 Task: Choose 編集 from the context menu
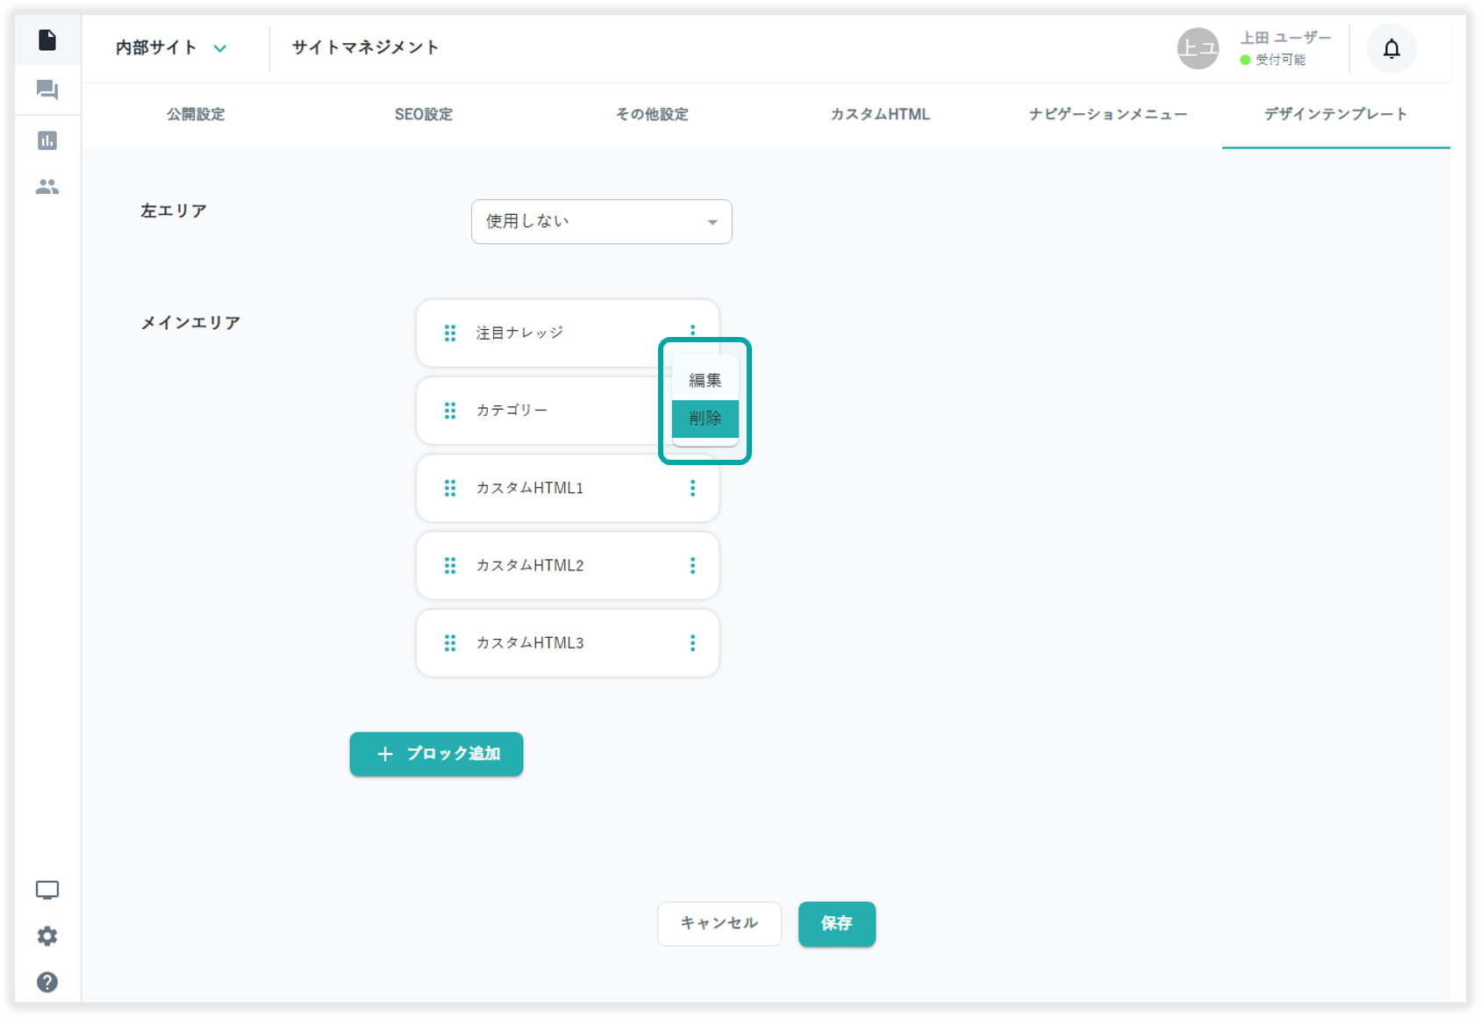pos(705,380)
